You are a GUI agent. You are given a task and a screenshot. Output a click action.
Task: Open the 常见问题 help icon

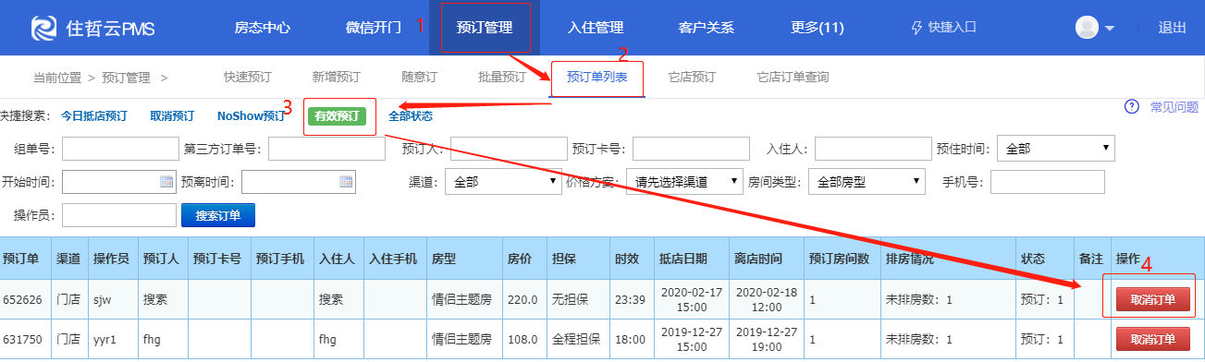[x=1131, y=107]
